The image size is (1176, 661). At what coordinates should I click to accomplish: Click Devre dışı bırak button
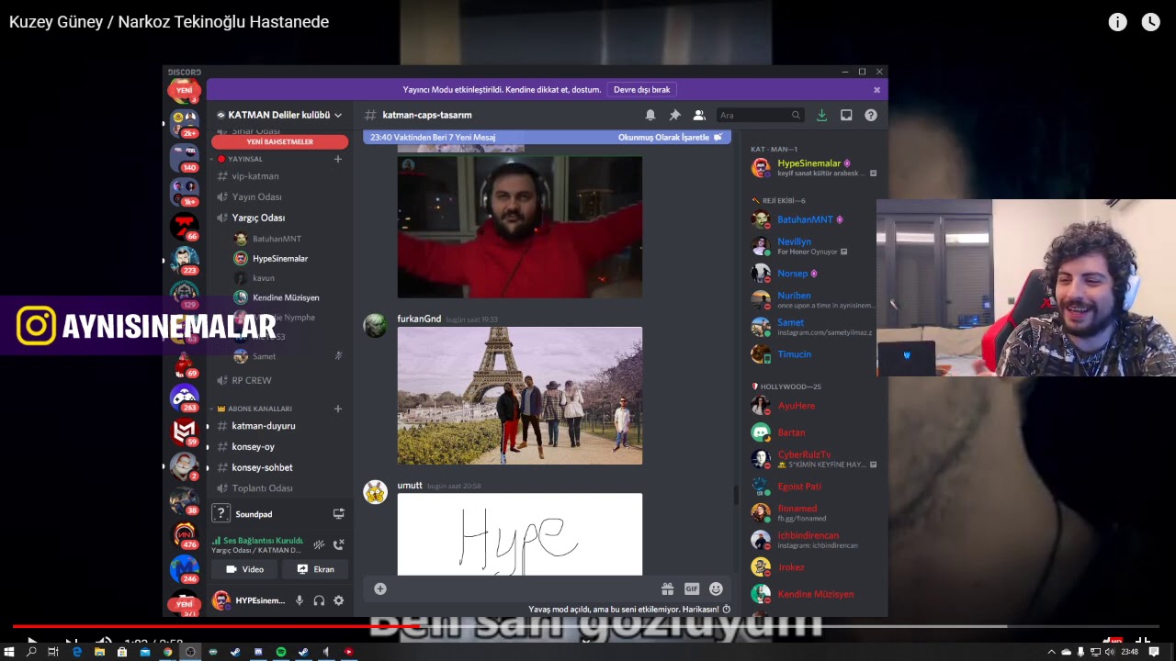pyautogui.click(x=641, y=89)
